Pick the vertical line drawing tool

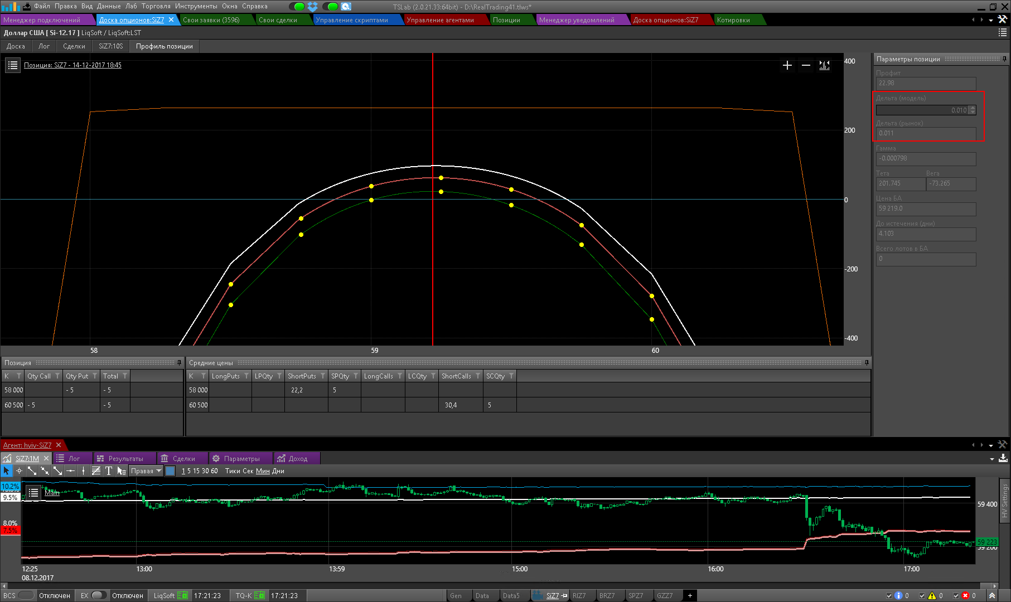click(83, 471)
